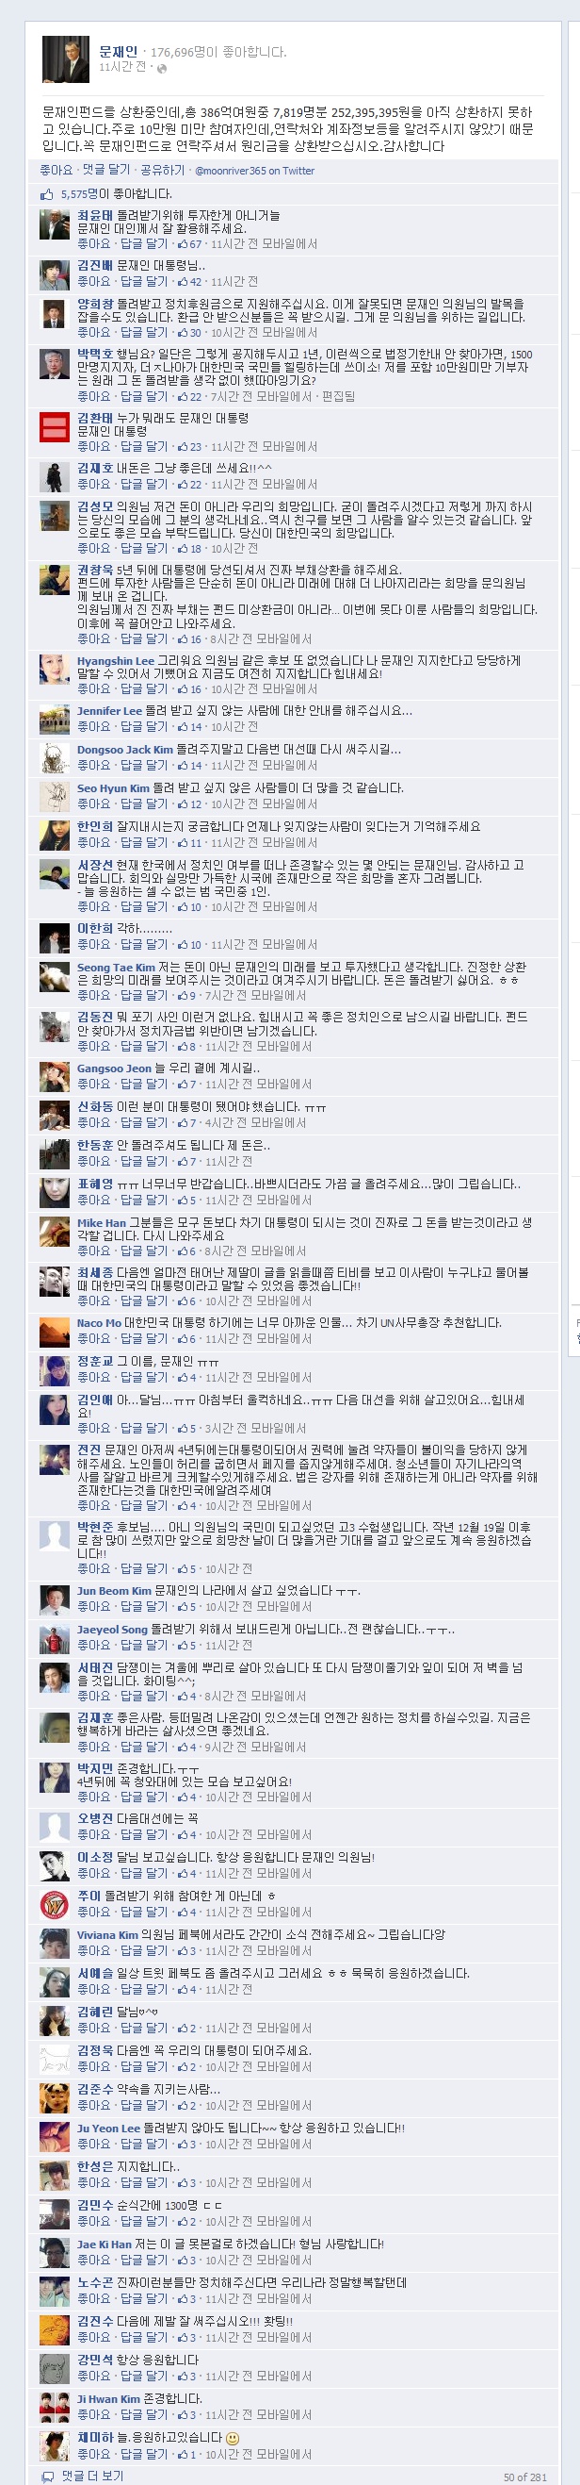Viewport: 580px width, 2485px height.
Task: Click 공유하기 to share the post
Action: [x=162, y=170]
